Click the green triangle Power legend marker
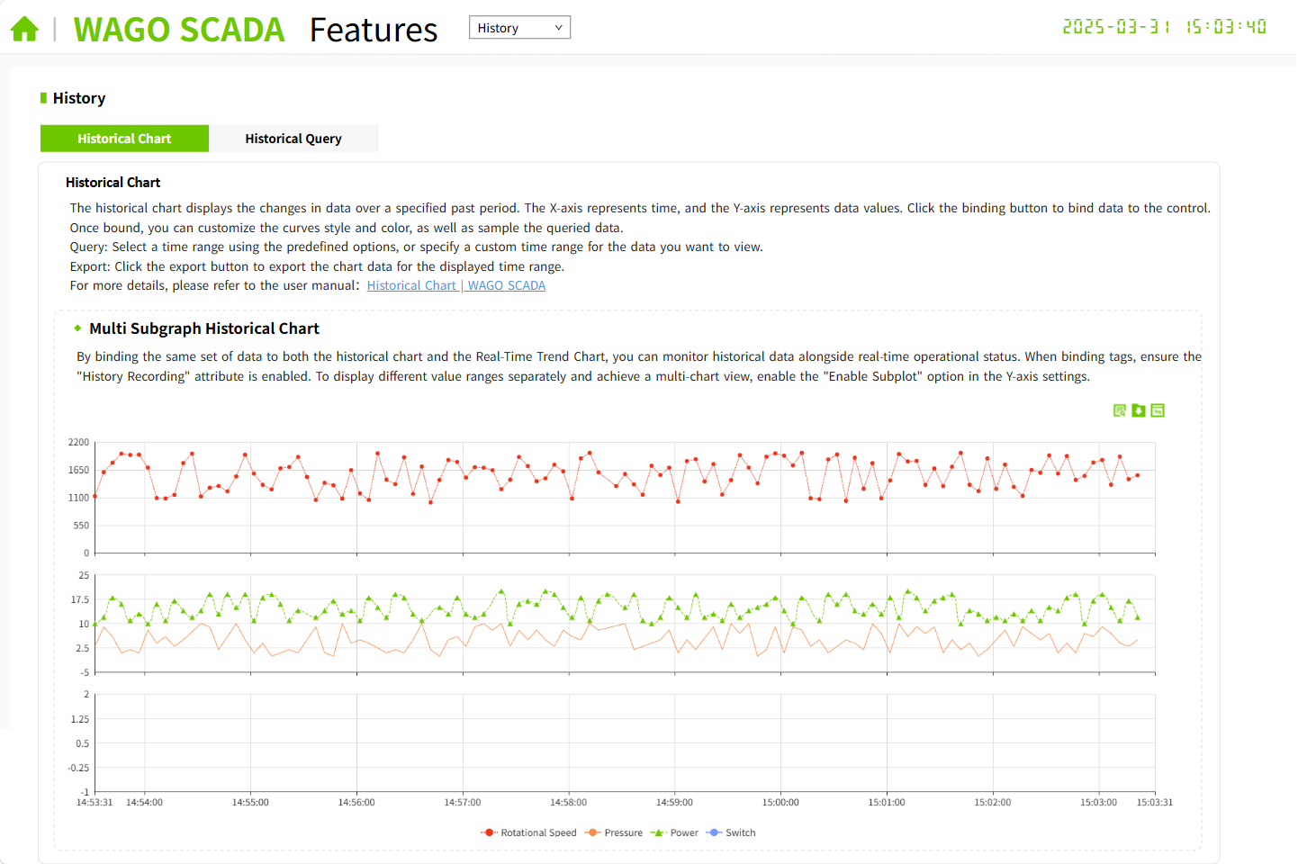 pyautogui.click(x=658, y=832)
